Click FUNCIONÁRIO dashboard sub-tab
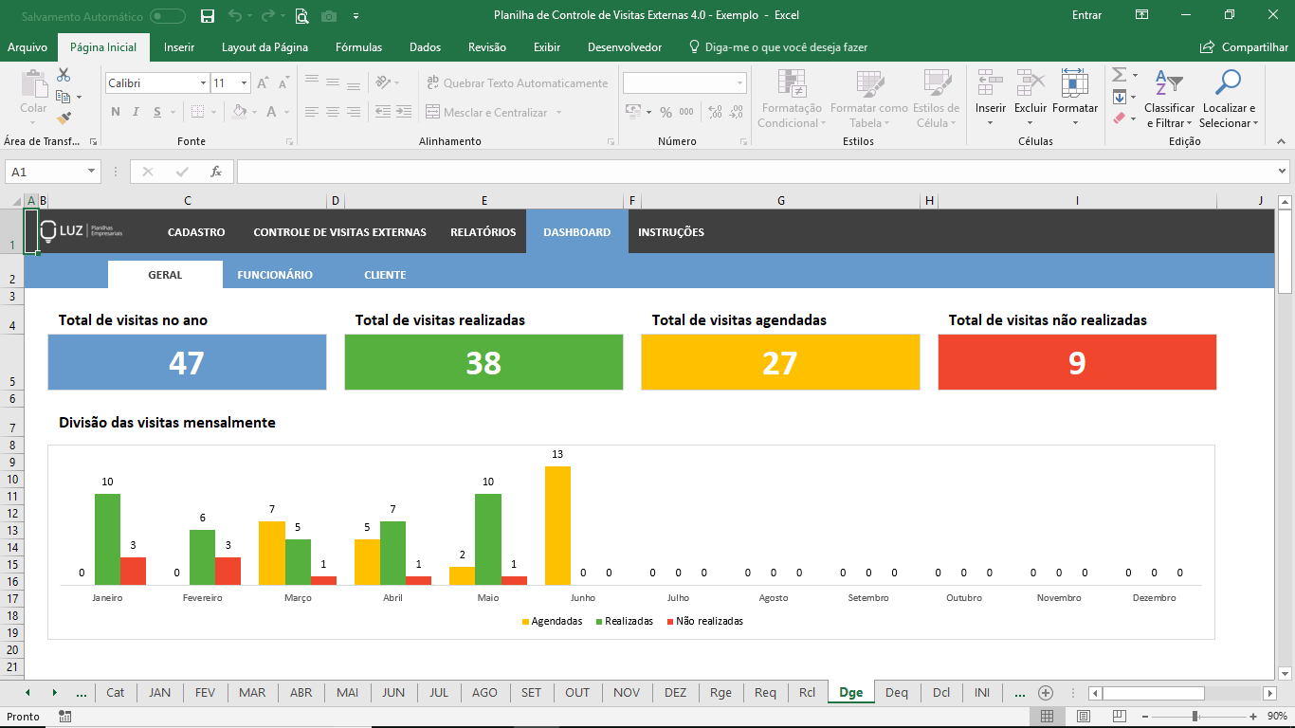Image resolution: width=1295 pixels, height=728 pixels. (275, 275)
